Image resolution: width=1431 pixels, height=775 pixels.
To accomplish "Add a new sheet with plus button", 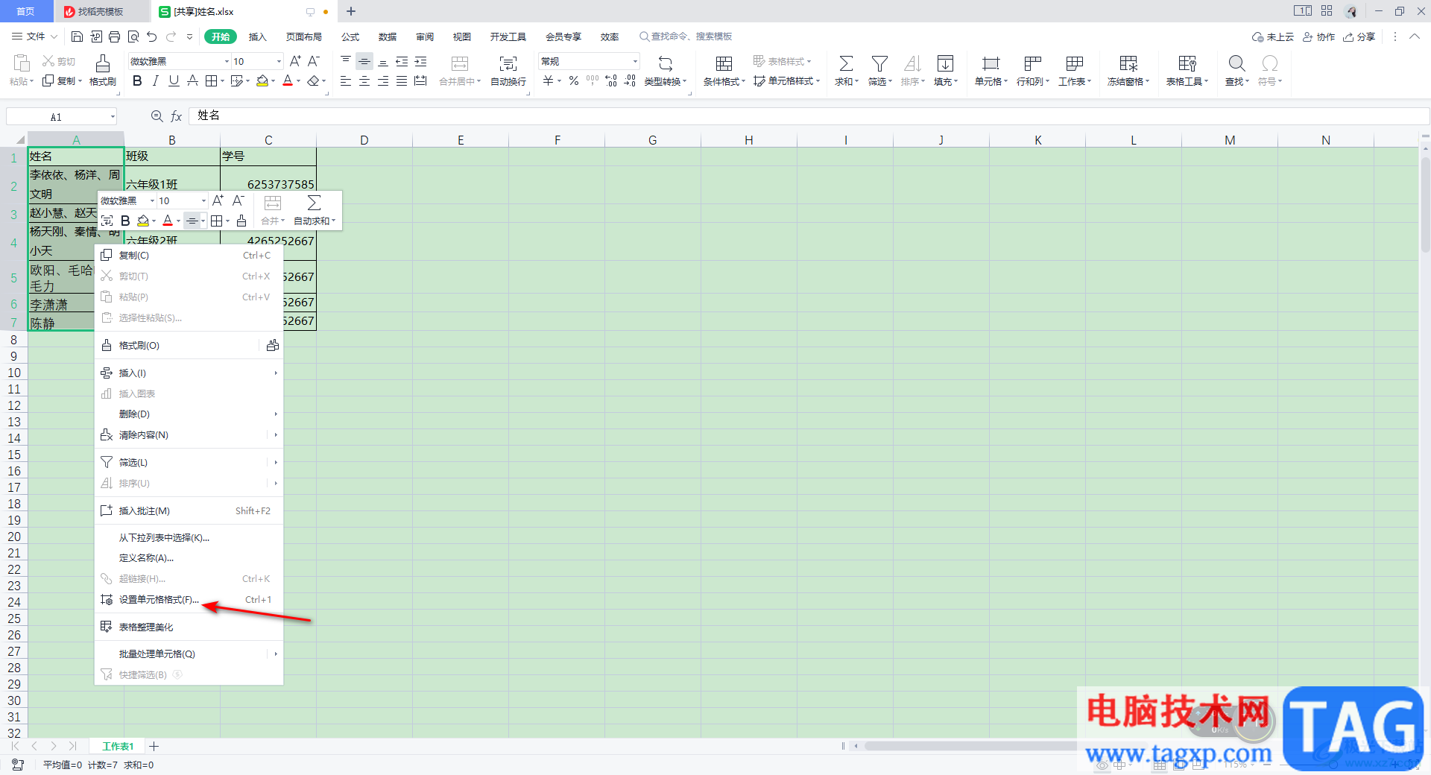I will tap(154, 746).
